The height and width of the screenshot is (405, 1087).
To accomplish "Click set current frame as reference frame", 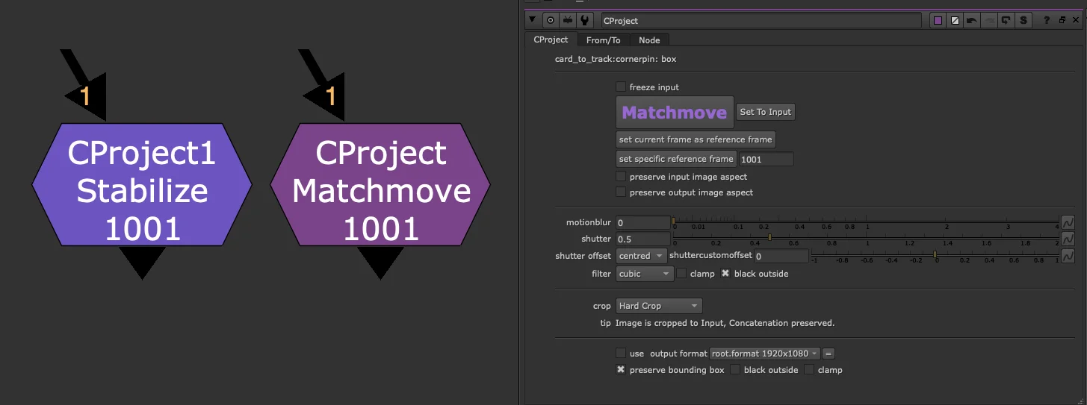I will (696, 139).
